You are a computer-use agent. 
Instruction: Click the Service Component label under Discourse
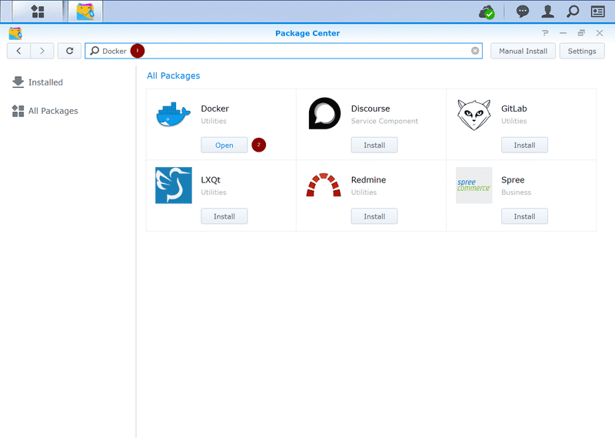click(x=384, y=121)
